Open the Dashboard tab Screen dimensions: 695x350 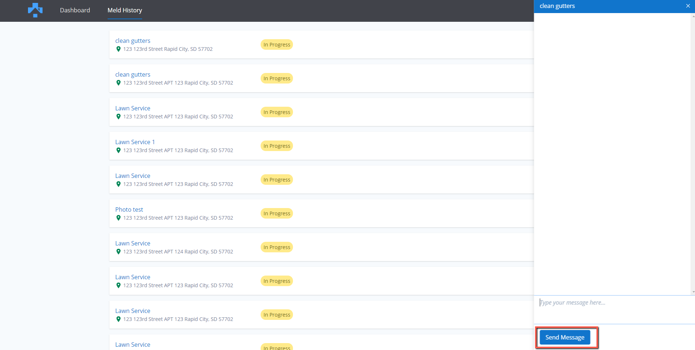(75, 10)
